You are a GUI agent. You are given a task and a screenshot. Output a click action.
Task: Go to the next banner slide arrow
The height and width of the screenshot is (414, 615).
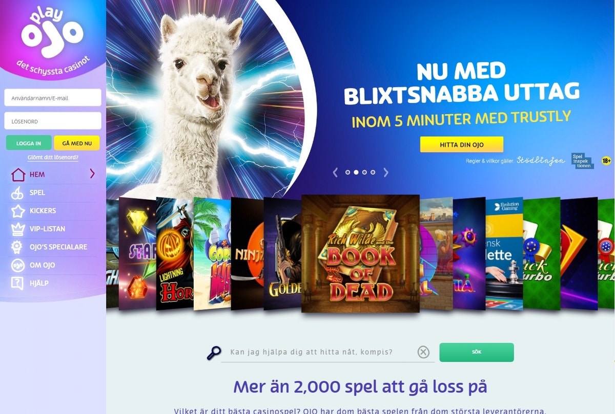pyautogui.click(x=386, y=172)
